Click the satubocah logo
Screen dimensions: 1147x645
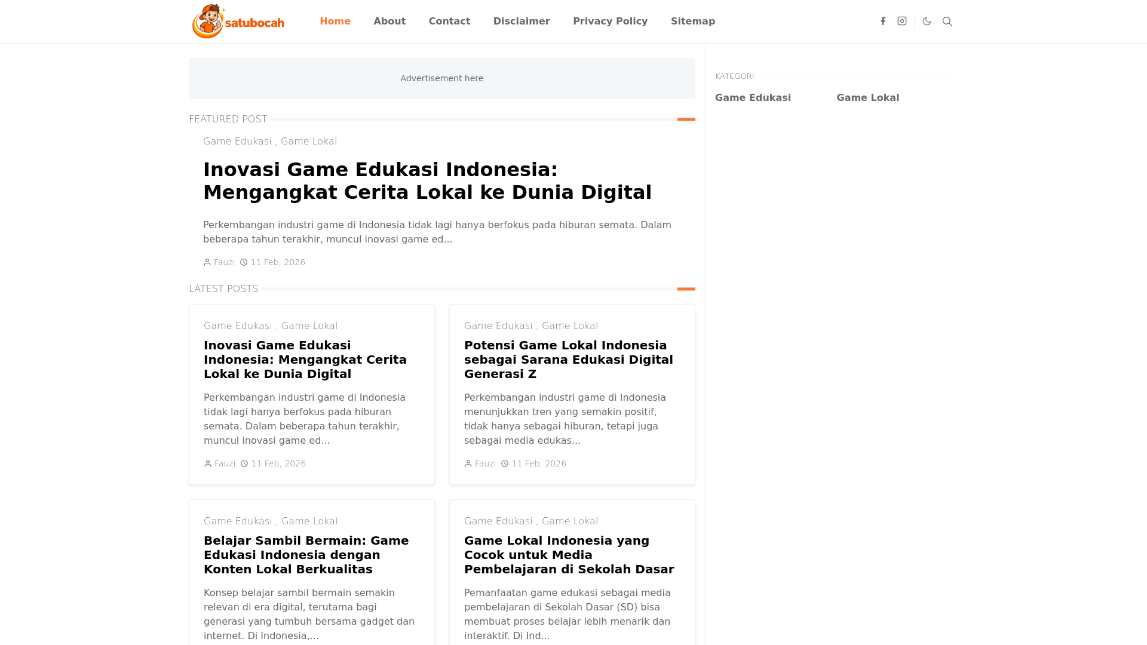(238, 21)
